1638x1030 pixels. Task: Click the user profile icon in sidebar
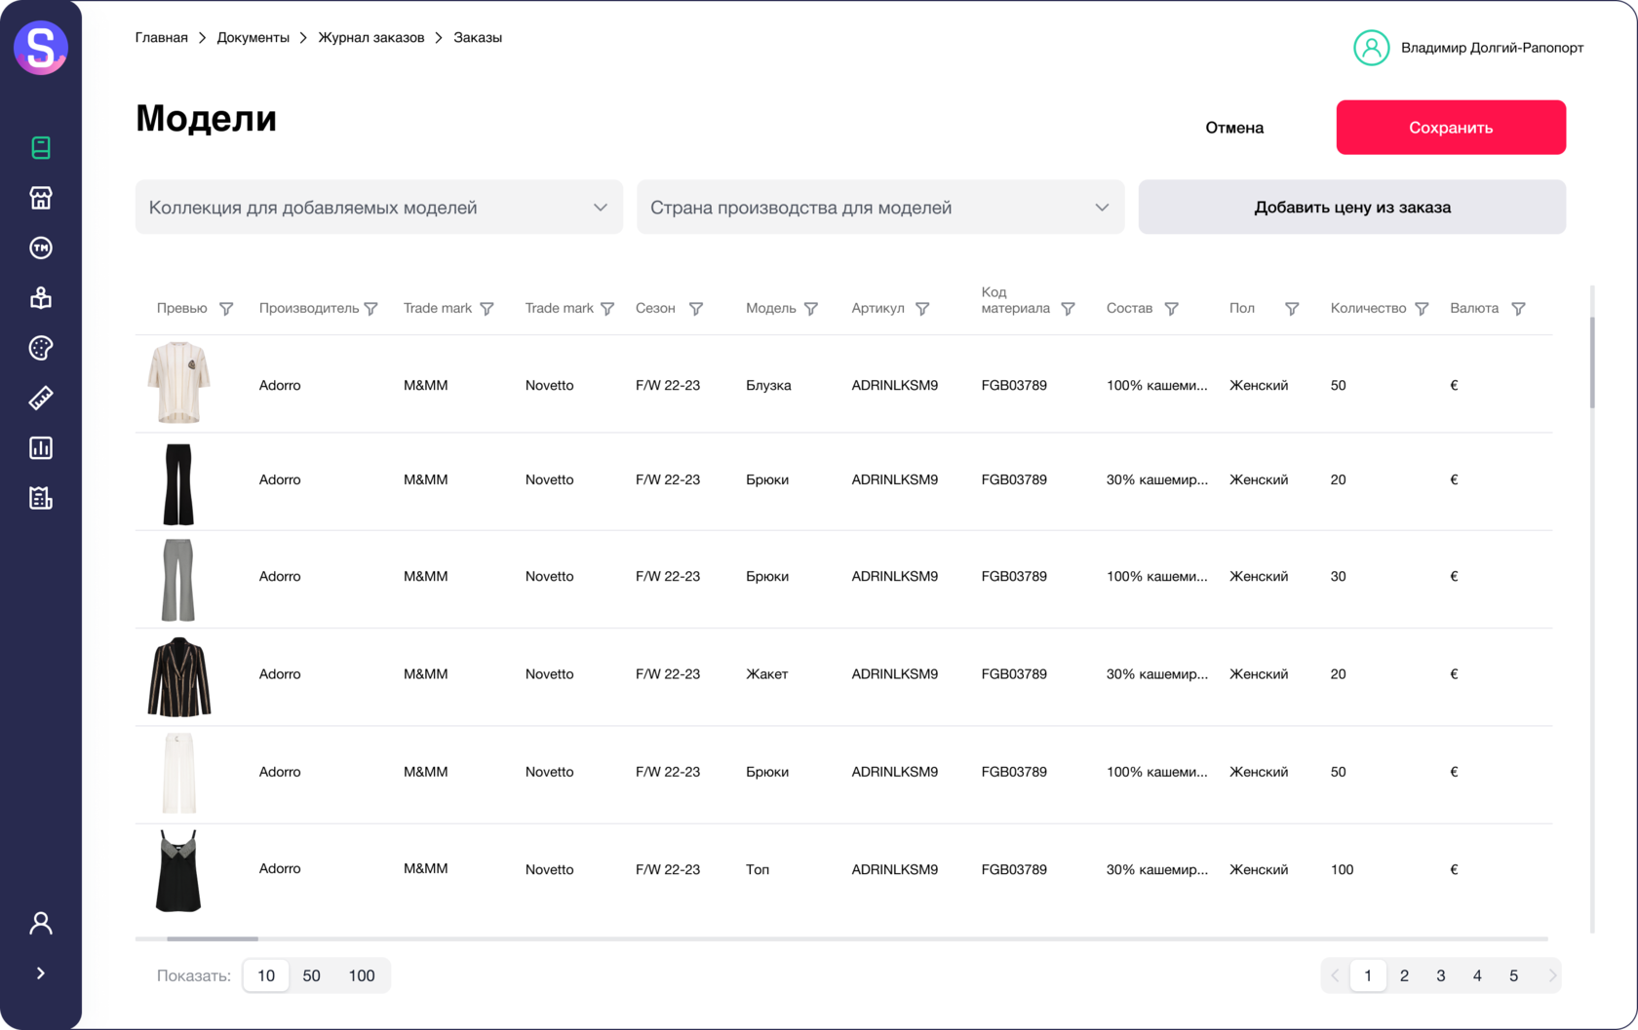point(41,923)
